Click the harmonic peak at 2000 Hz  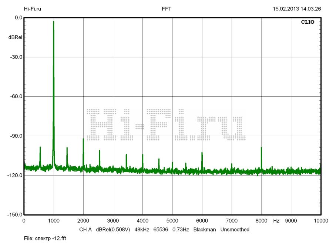pyautogui.click(x=83, y=139)
